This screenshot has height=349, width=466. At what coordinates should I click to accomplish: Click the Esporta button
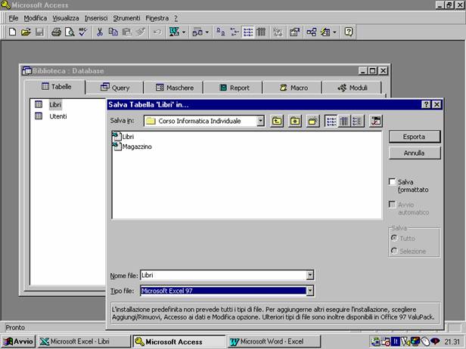coord(415,137)
